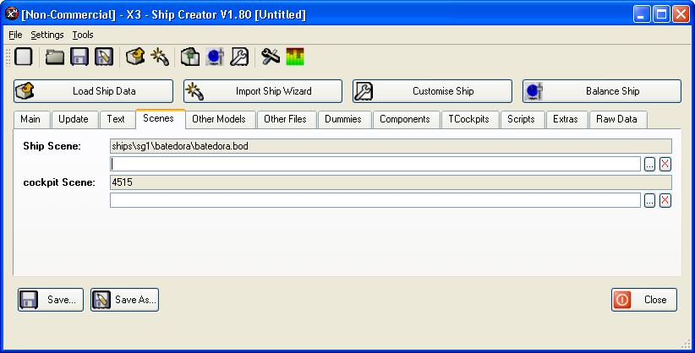The height and width of the screenshot is (353, 695).
Task: Maximize the Ship Creator window
Action: click(661, 14)
